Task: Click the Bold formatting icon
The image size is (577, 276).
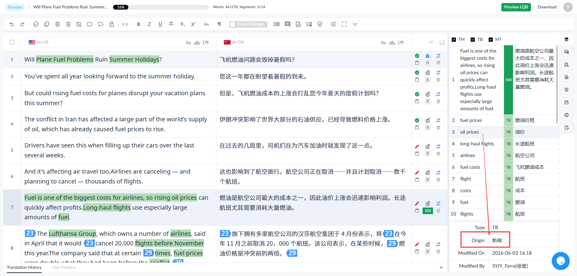Action: [139, 24]
